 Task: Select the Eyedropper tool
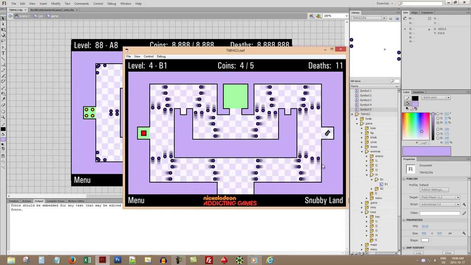[3, 99]
